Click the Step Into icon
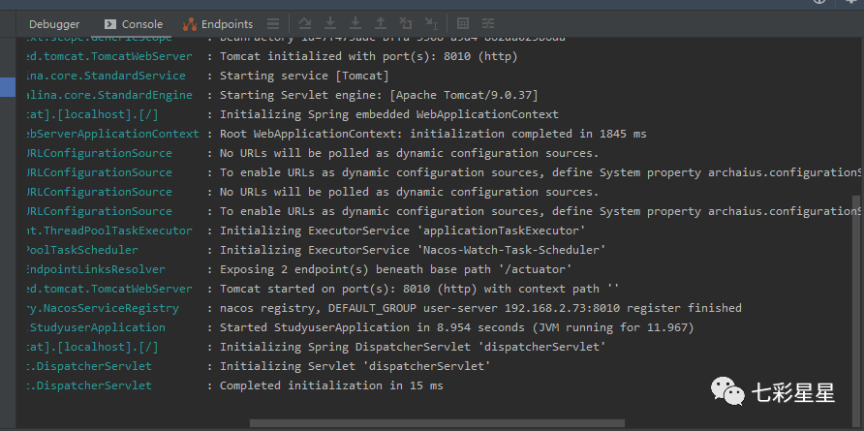Viewport: 864px width, 431px height. click(x=331, y=23)
